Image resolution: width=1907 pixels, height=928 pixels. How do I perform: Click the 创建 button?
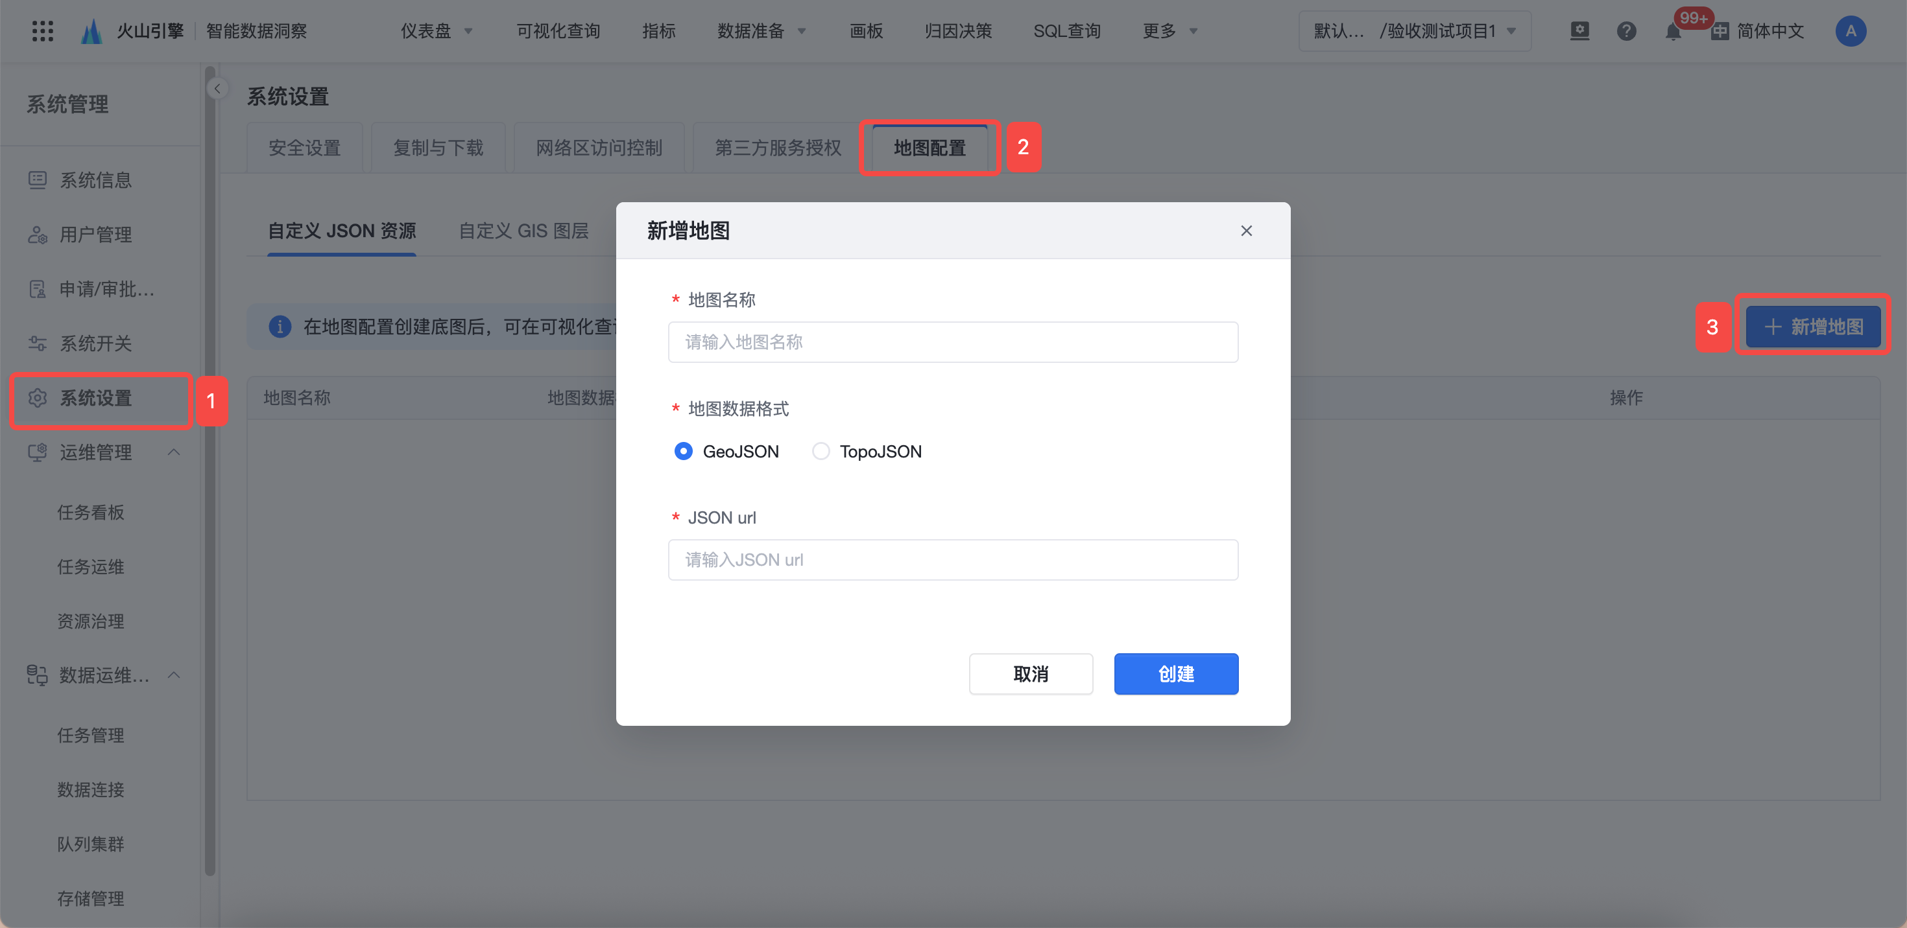pos(1175,673)
